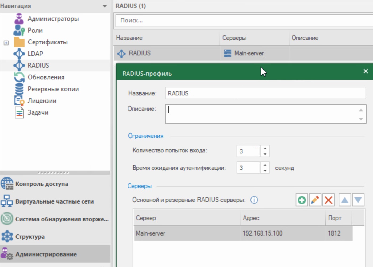
Task: Click the Поиск search field
Action: coord(244,21)
